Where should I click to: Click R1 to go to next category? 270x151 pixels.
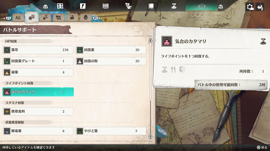(x=96, y=18)
